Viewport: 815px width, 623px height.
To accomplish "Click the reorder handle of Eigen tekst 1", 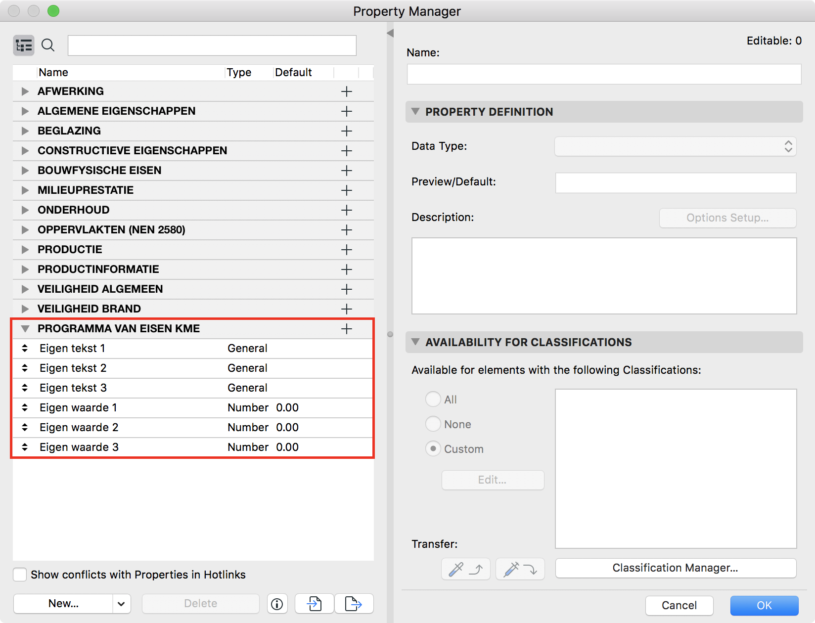I will [25, 349].
